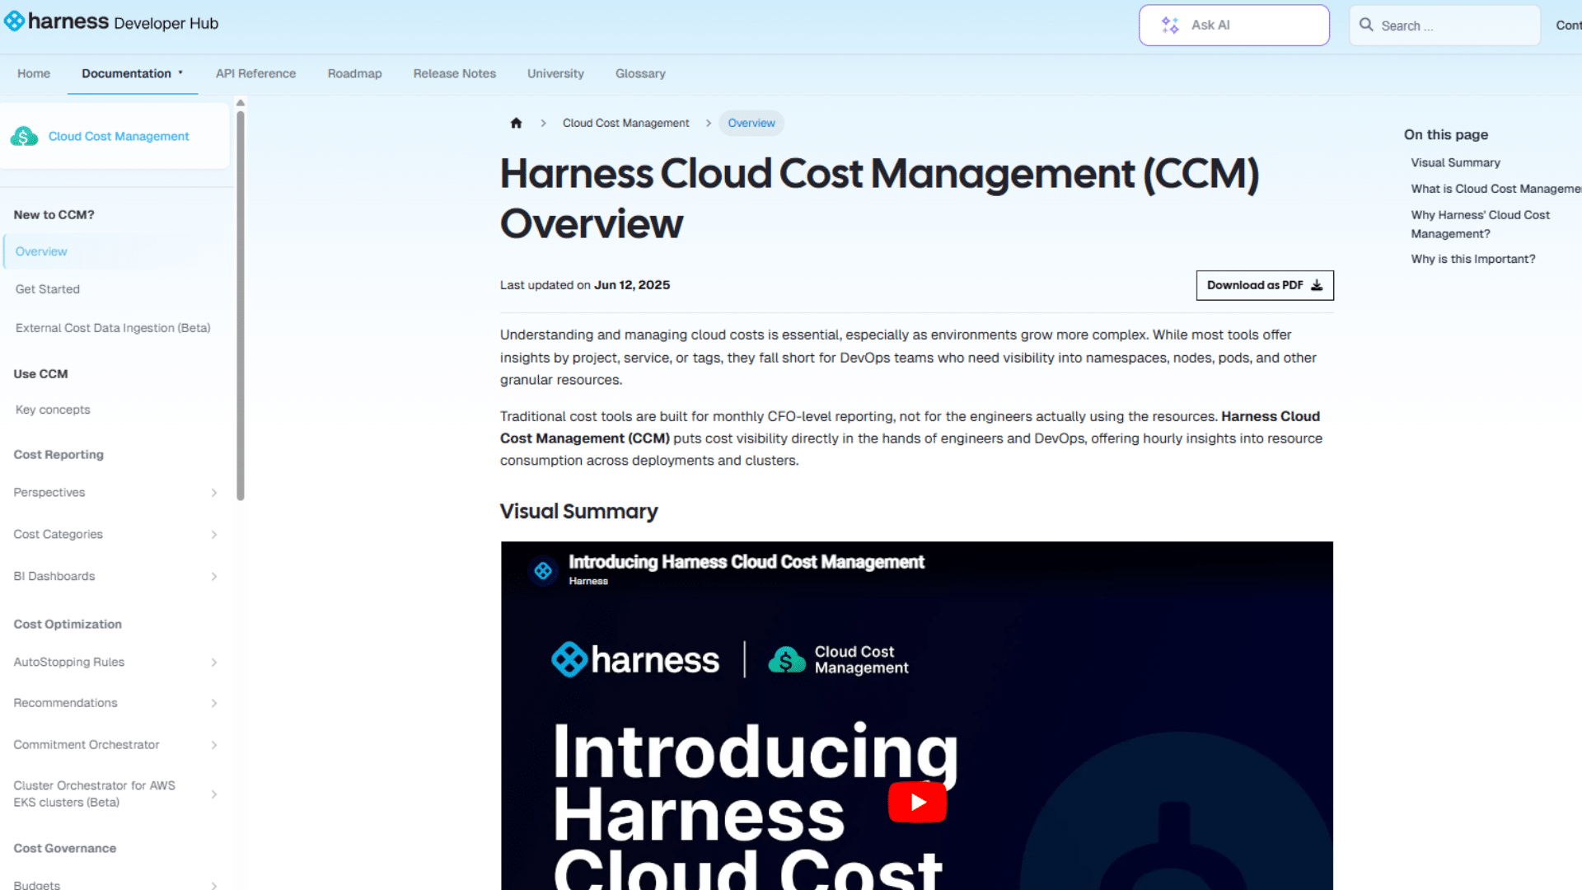The image size is (1582, 890).
Task: Click Cloud Cost Management breadcrumb link
Action: (626, 123)
